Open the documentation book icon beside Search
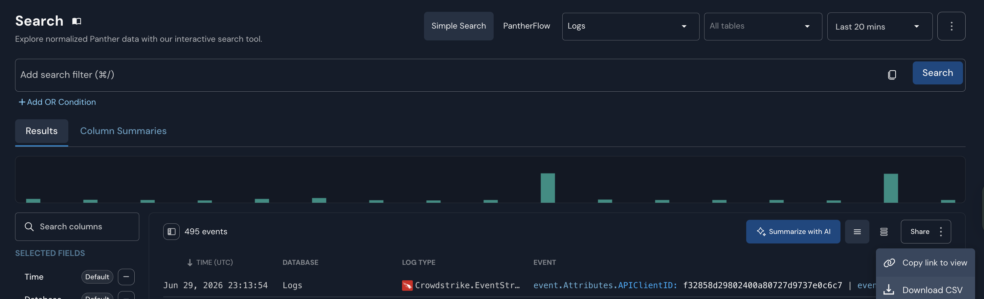Image resolution: width=984 pixels, height=299 pixels. point(77,21)
